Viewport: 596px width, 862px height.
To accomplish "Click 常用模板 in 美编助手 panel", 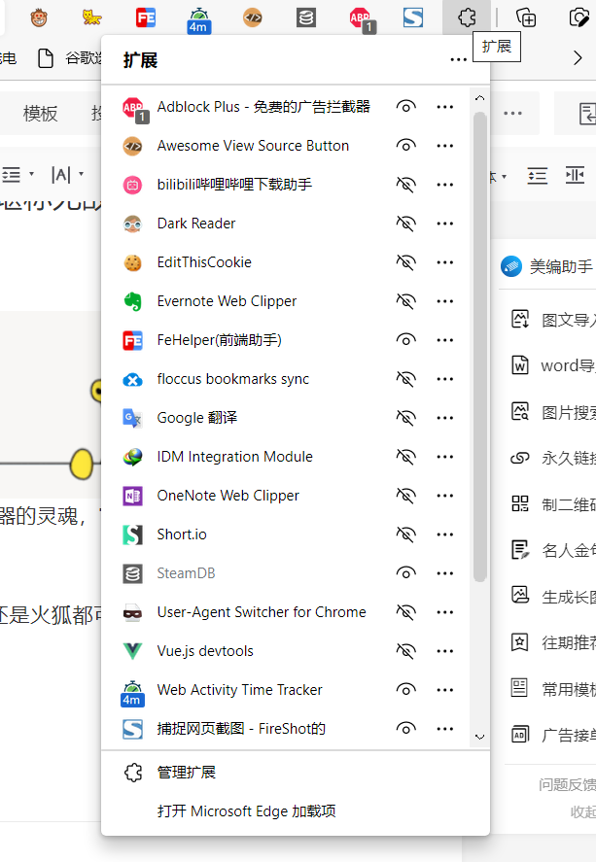I will point(552,688).
